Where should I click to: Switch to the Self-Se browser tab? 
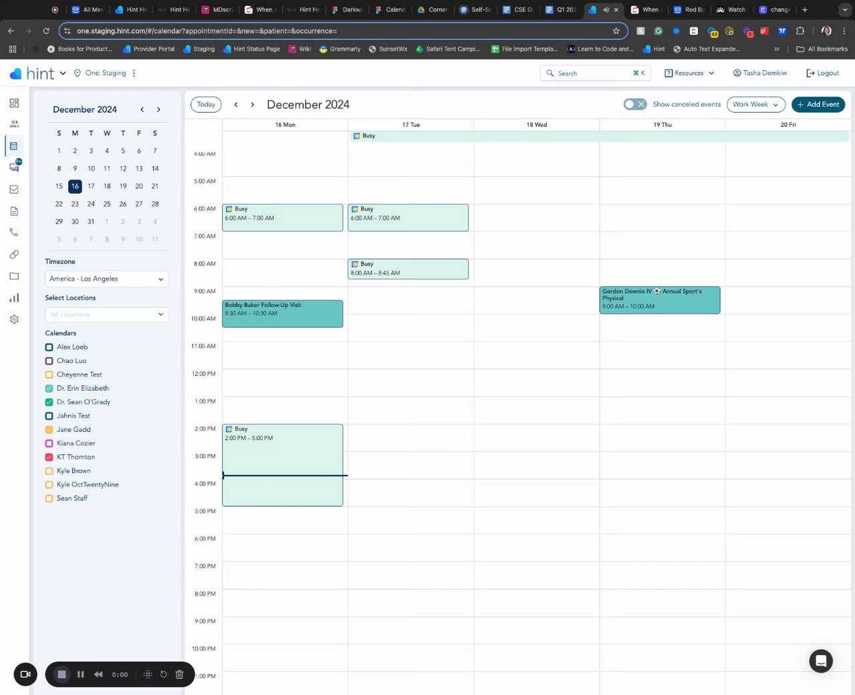click(x=475, y=9)
